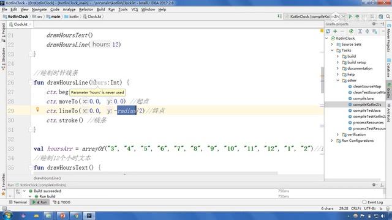This screenshot has width=392, height=220.
Task: Open the Navigate menu
Action: pyautogui.click(x=39, y=10)
